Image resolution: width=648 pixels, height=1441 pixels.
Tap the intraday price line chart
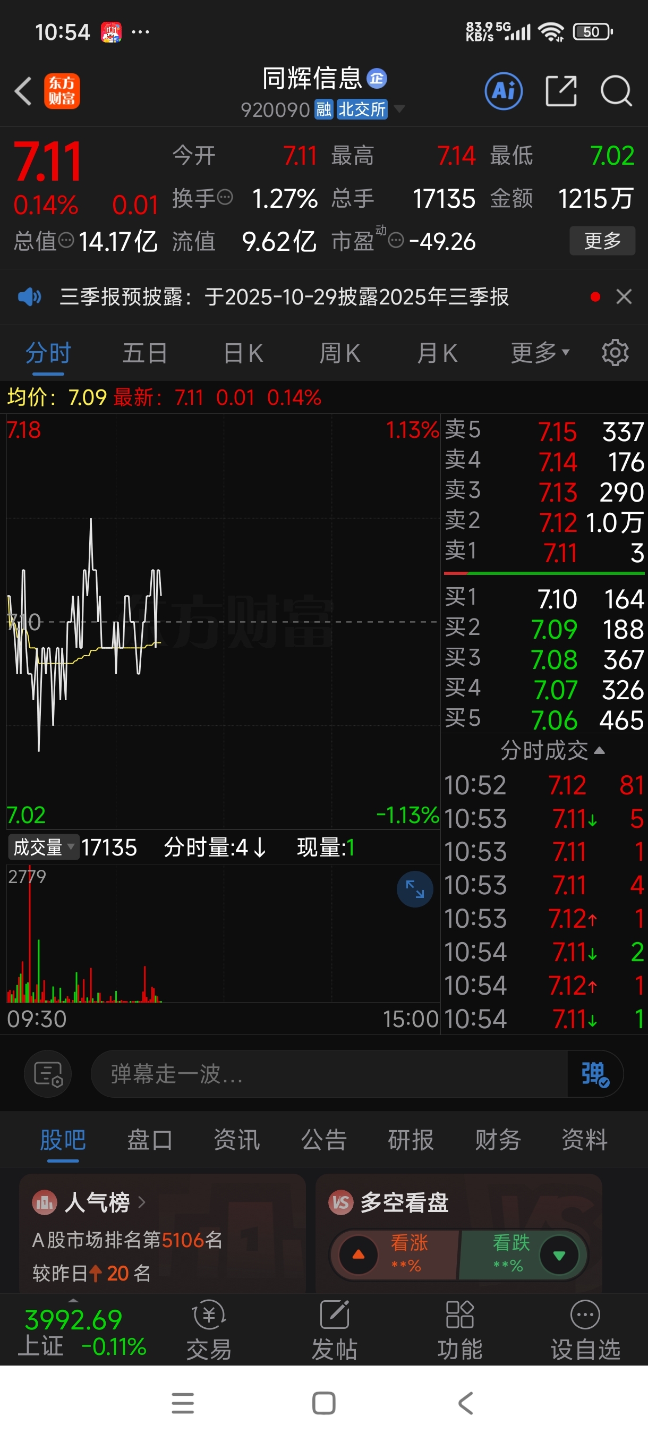click(x=223, y=621)
